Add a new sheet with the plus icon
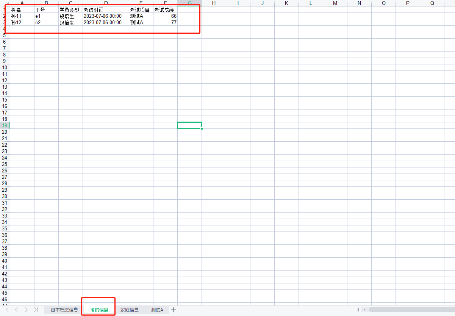 [174, 310]
